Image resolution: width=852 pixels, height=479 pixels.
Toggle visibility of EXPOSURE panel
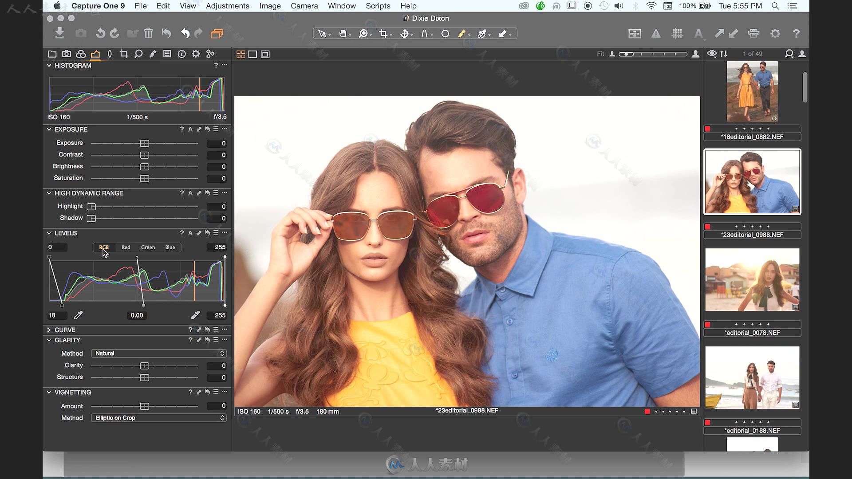point(49,129)
